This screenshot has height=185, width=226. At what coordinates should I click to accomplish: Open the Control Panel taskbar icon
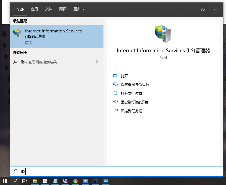click(x=106, y=181)
